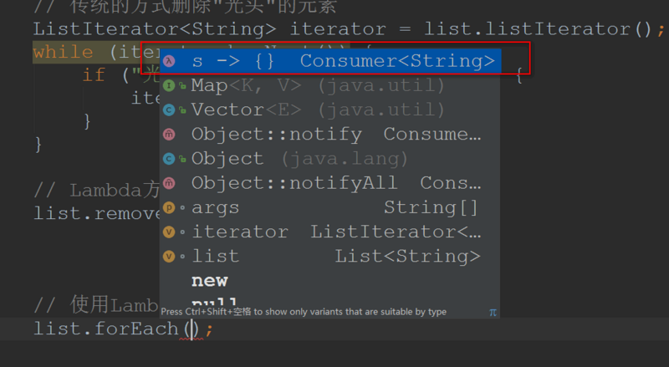Viewport: 669px width, 367px height.
Task: Click the method icon beside Object::notifyAll
Action: pos(168,182)
